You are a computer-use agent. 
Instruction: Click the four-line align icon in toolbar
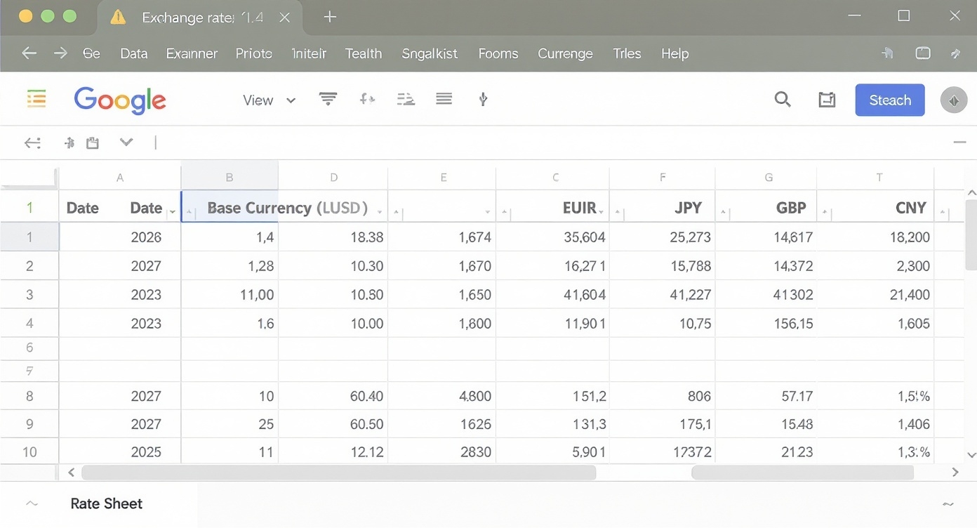coord(444,99)
